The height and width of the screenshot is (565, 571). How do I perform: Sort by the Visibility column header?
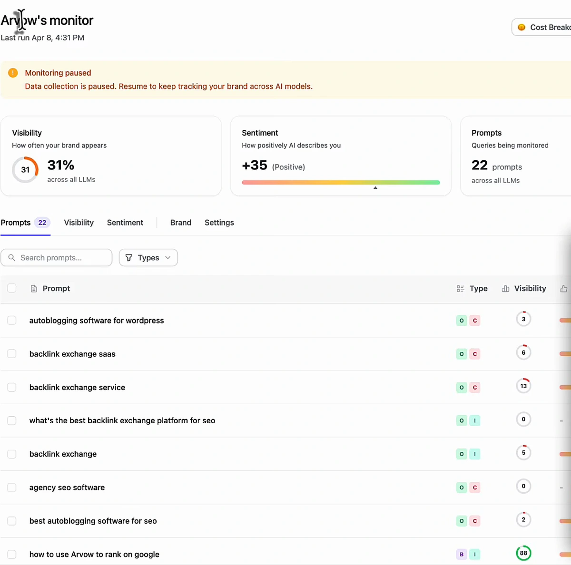524,289
